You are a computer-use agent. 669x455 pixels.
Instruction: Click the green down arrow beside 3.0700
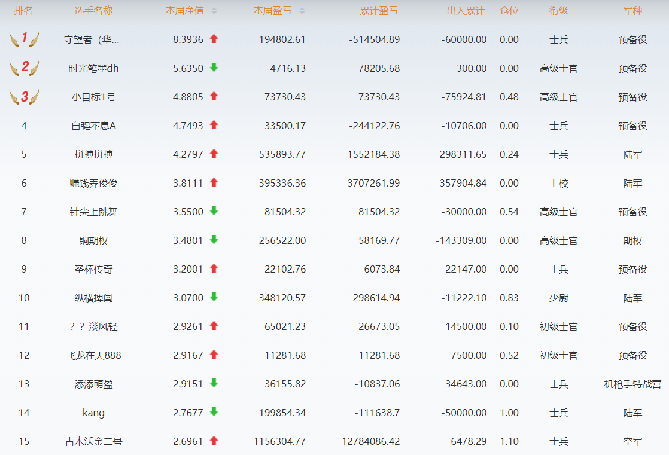click(214, 297)
